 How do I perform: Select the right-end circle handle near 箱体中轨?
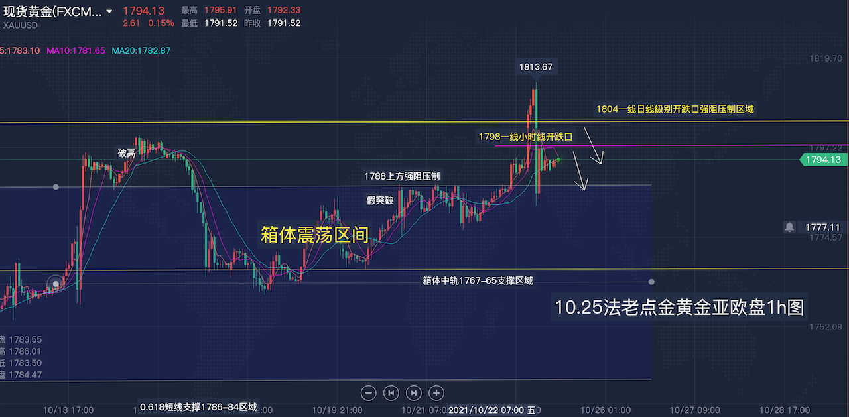pos(651,282)
